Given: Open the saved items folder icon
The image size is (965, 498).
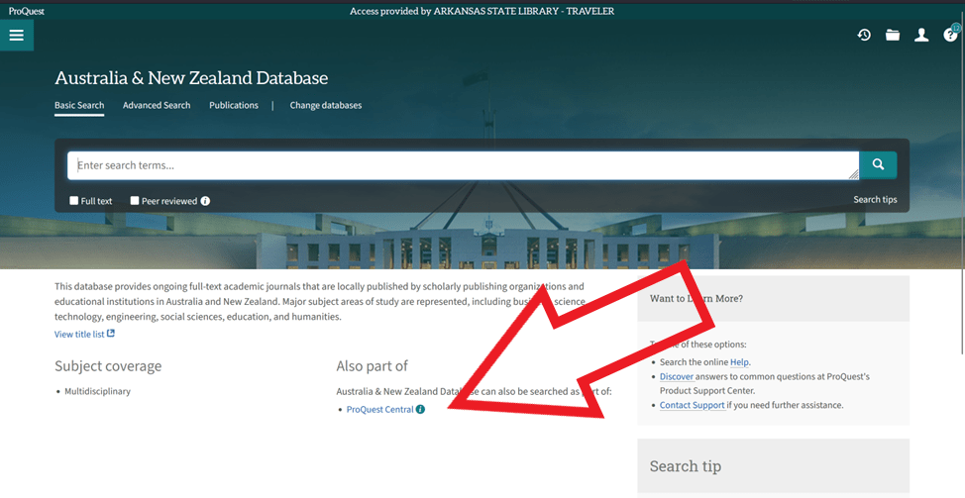Looking at the screenshot, I should [893, 36].
